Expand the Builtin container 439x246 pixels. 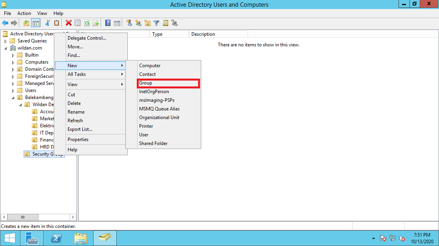12,55
